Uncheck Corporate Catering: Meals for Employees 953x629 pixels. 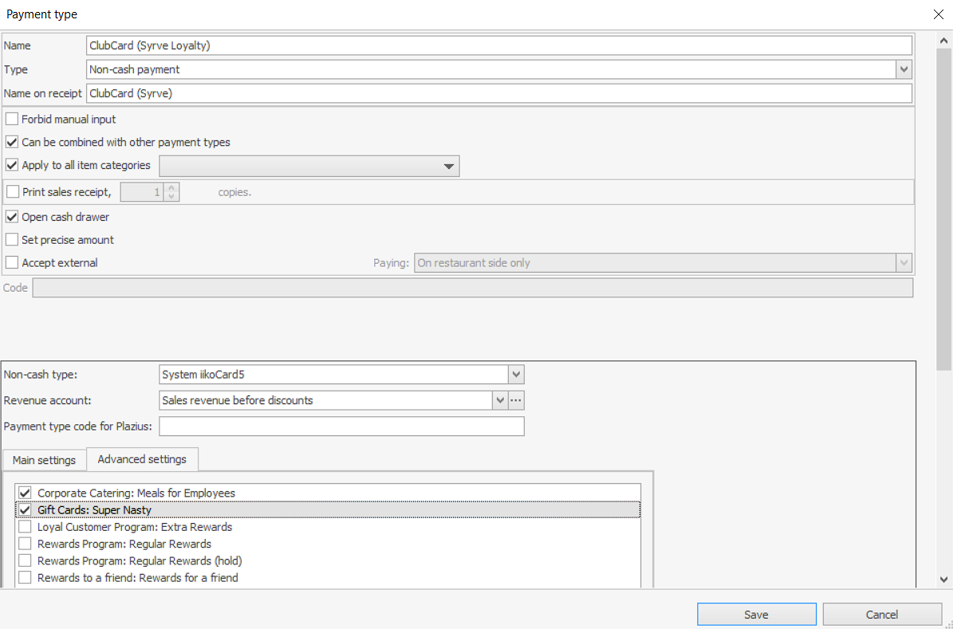click(25, 493)
